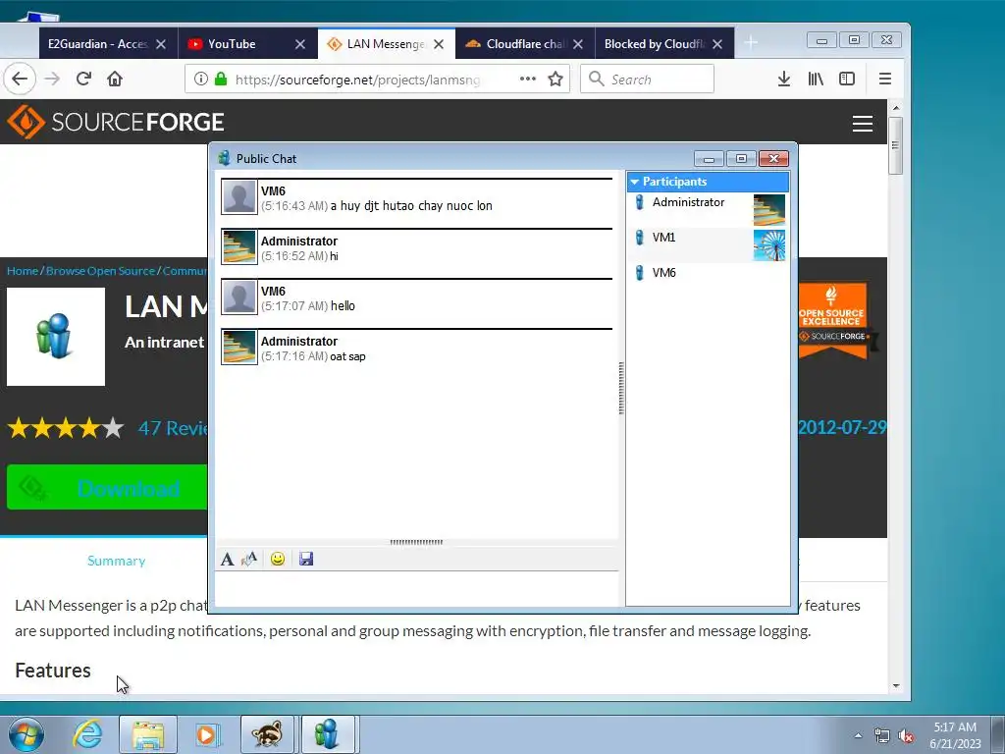This screenshot has height=754, width=1005.
Task: Click the message text 'hello'
Action: 343,306
